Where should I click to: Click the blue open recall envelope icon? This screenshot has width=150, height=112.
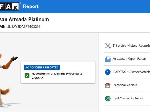(x=108, y=59)
